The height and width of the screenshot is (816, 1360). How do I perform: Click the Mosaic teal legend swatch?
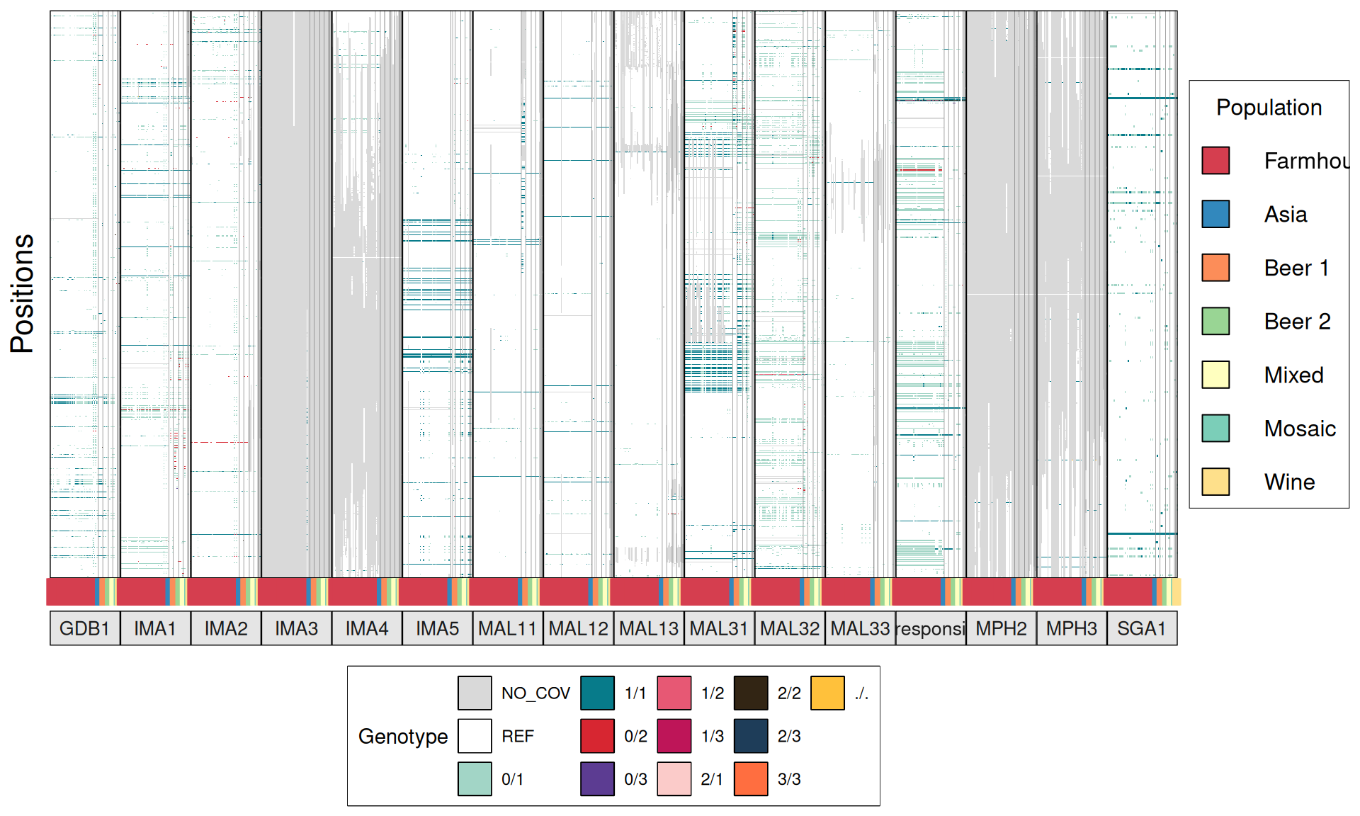(1215, 428)
